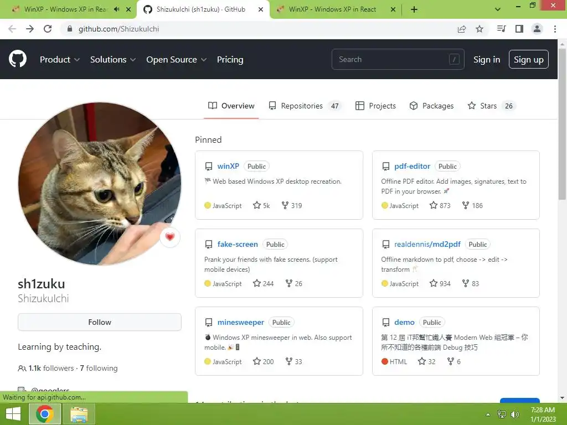View stargazers of pdf-editor (873)
The image size is (567, 425).
[440, 205]
